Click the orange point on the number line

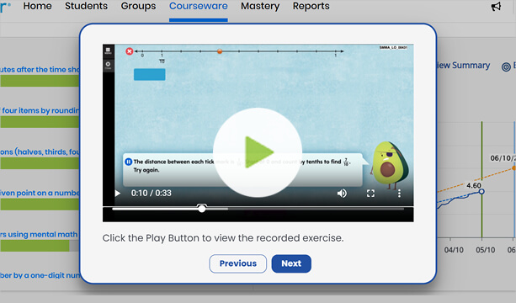(220, 51)
